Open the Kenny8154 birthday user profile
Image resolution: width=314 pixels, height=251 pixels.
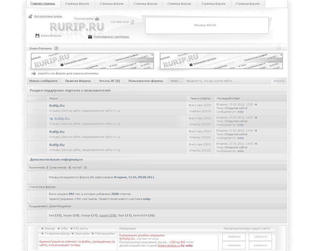140,215
